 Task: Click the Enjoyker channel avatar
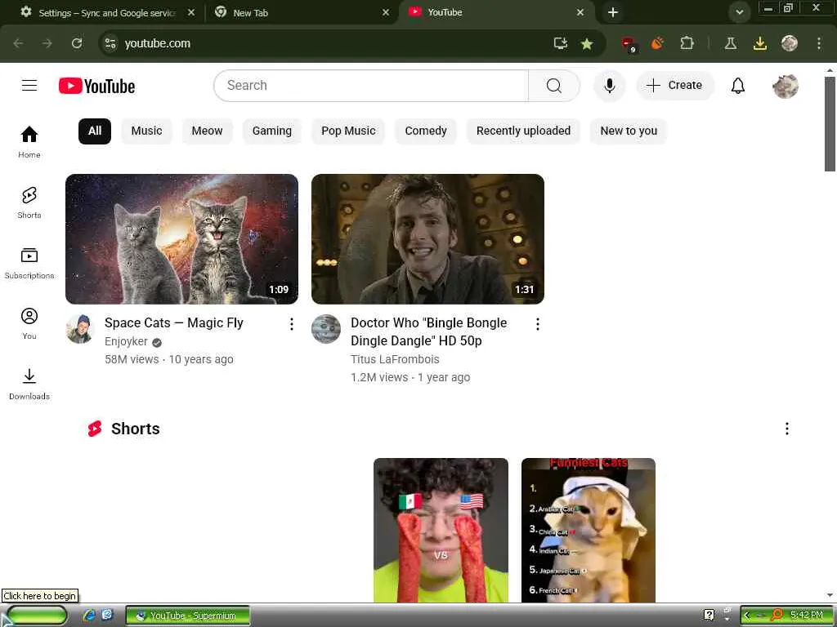point(80,329)
